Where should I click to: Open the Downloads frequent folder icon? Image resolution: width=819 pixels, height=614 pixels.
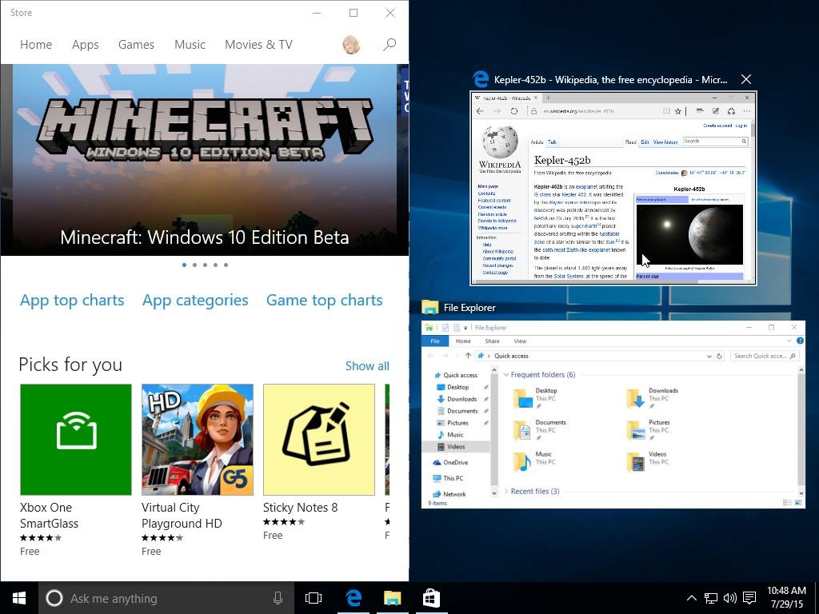pos(636,398)
